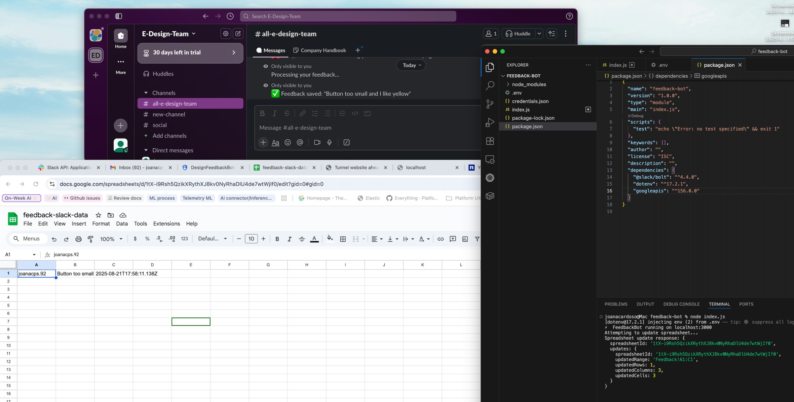This screenshot has height=402, width=794.
Task: Click Google Sheets insert chart icon
Action: (465, 239)
